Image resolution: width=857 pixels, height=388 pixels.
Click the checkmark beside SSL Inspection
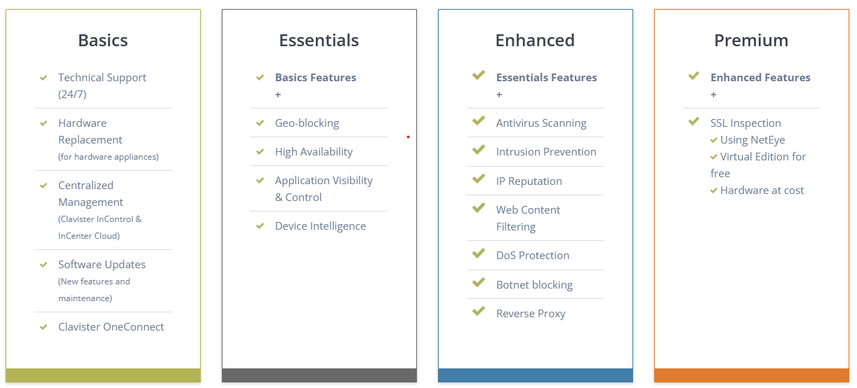pyautogui.click(x=694, y=121)
